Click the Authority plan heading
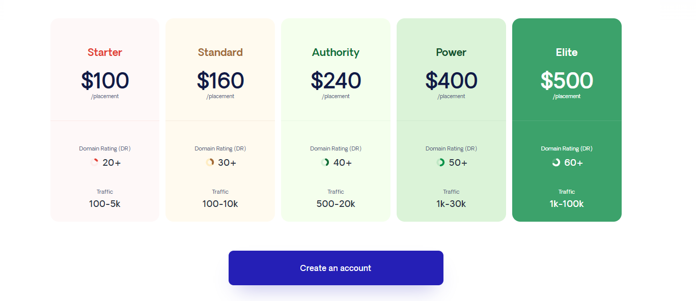This screenshot has height=301, width=696. (x=336, y=52)
